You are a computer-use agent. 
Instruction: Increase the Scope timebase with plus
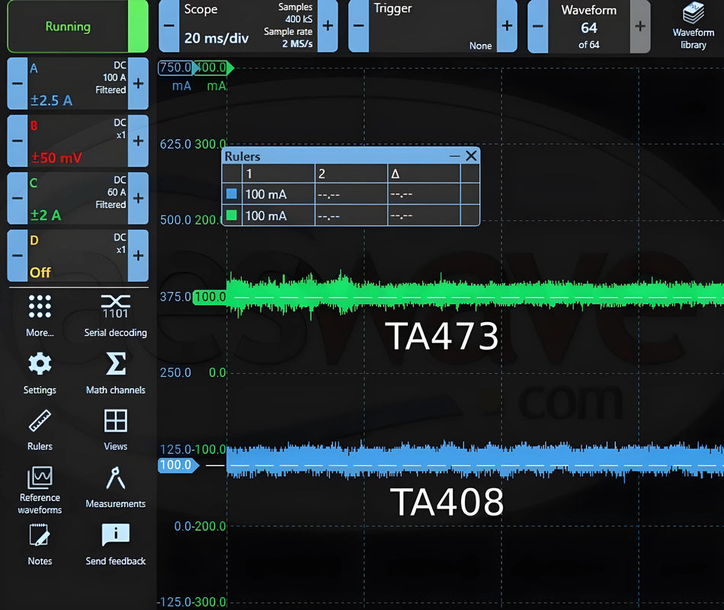pyautogui.click(x=328, y=26)
